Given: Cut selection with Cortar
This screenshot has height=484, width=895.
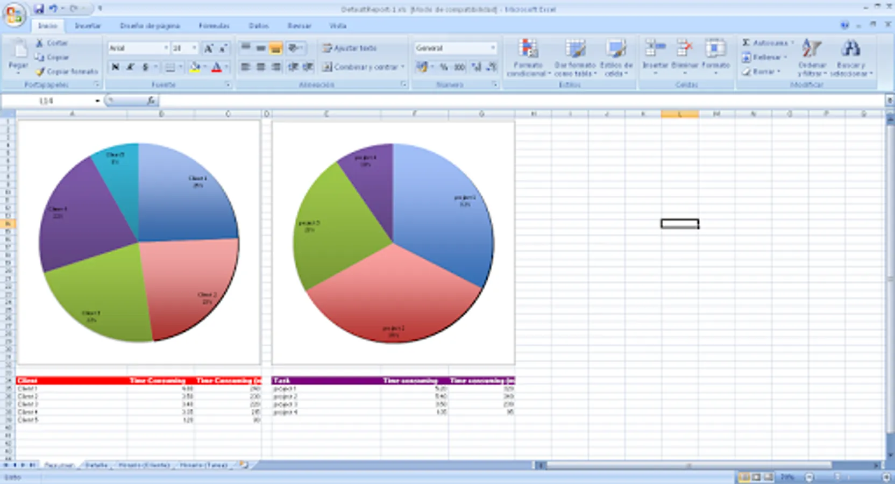Looking at the screenshot, I should [x=52, y=43].
